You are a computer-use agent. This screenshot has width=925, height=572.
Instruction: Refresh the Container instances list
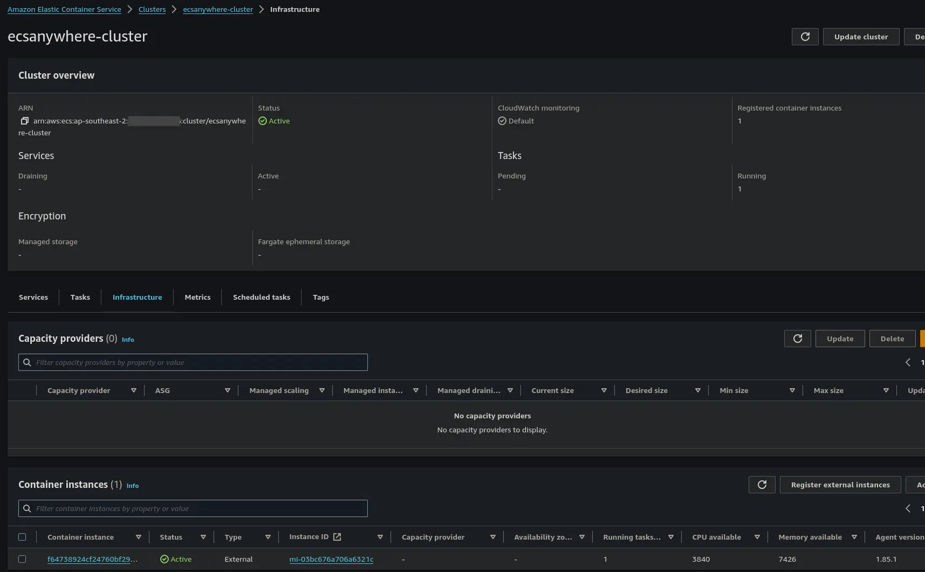762,485
